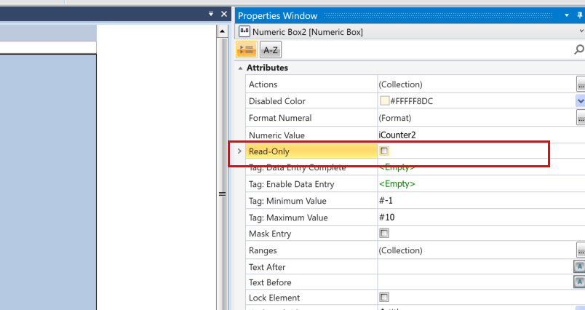Switch to categorized property view

pyautogui.click(x=246, y=49)
